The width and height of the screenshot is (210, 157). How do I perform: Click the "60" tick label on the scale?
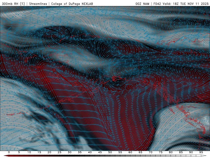point(130,152)
